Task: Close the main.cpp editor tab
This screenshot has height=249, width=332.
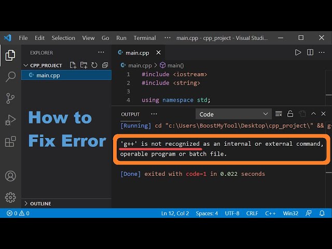Action: [x=158, y=52]
